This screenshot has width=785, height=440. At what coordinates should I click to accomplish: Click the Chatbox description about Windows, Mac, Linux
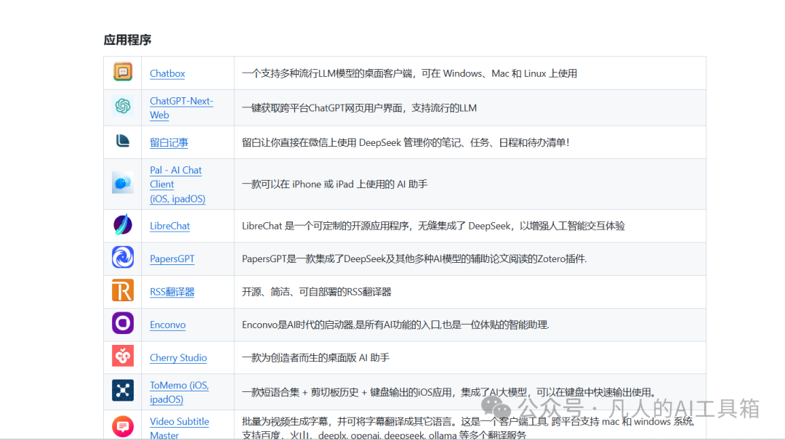click(409, 73)
